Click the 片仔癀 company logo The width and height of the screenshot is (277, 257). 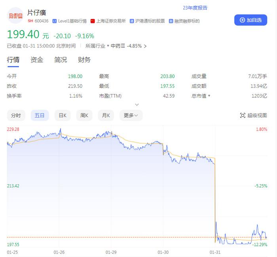tap(15, 15)
